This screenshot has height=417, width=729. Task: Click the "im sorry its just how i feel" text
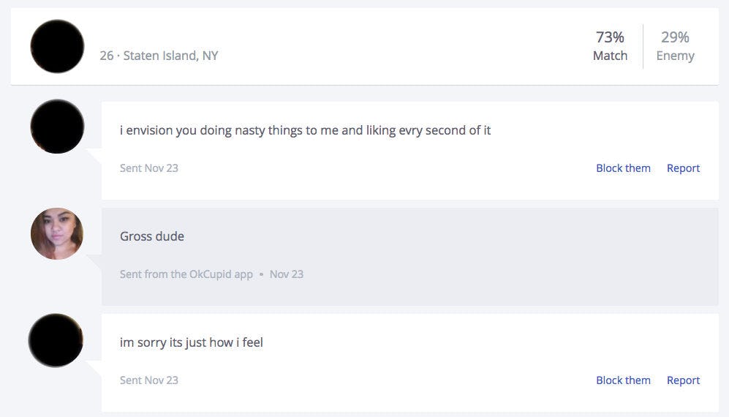point(192,342)
